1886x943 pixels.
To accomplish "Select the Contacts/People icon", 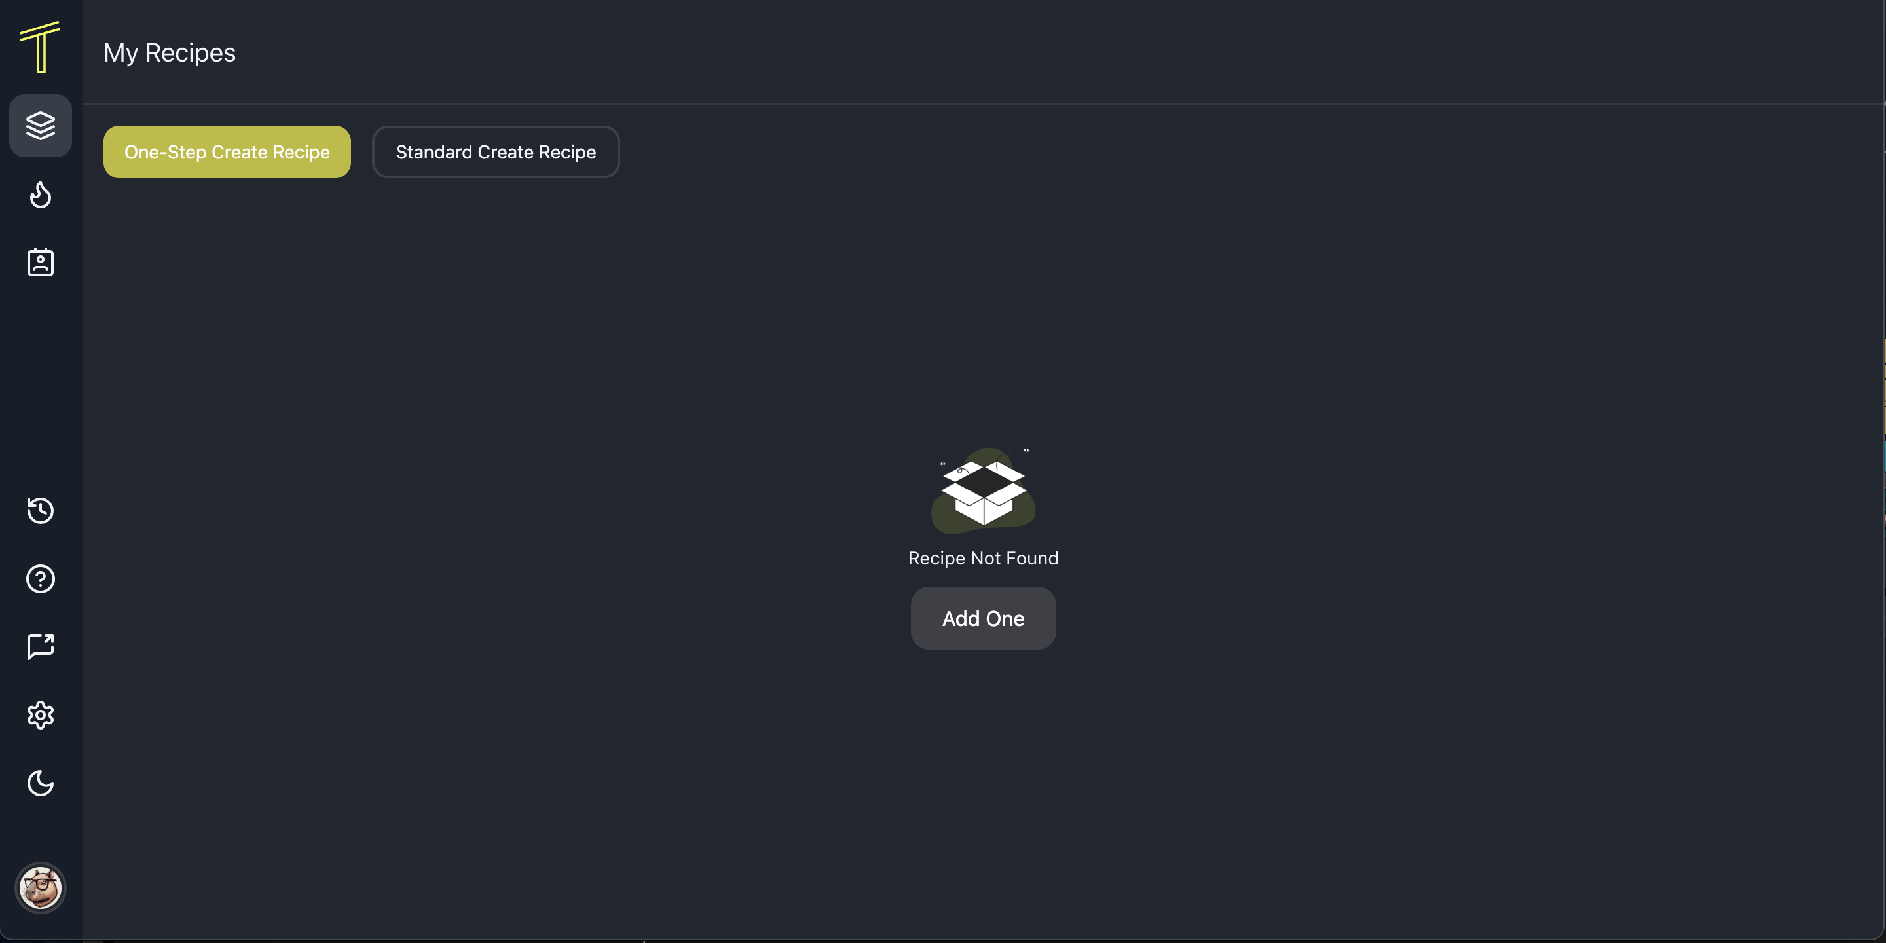I will point(40,262).
